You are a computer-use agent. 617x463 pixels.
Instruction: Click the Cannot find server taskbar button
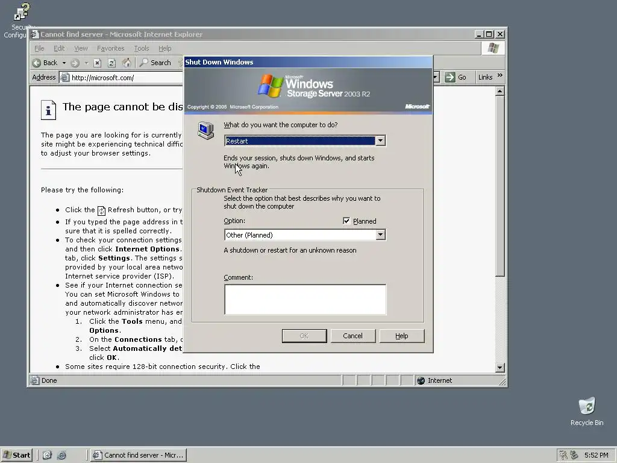click(139, 455)
